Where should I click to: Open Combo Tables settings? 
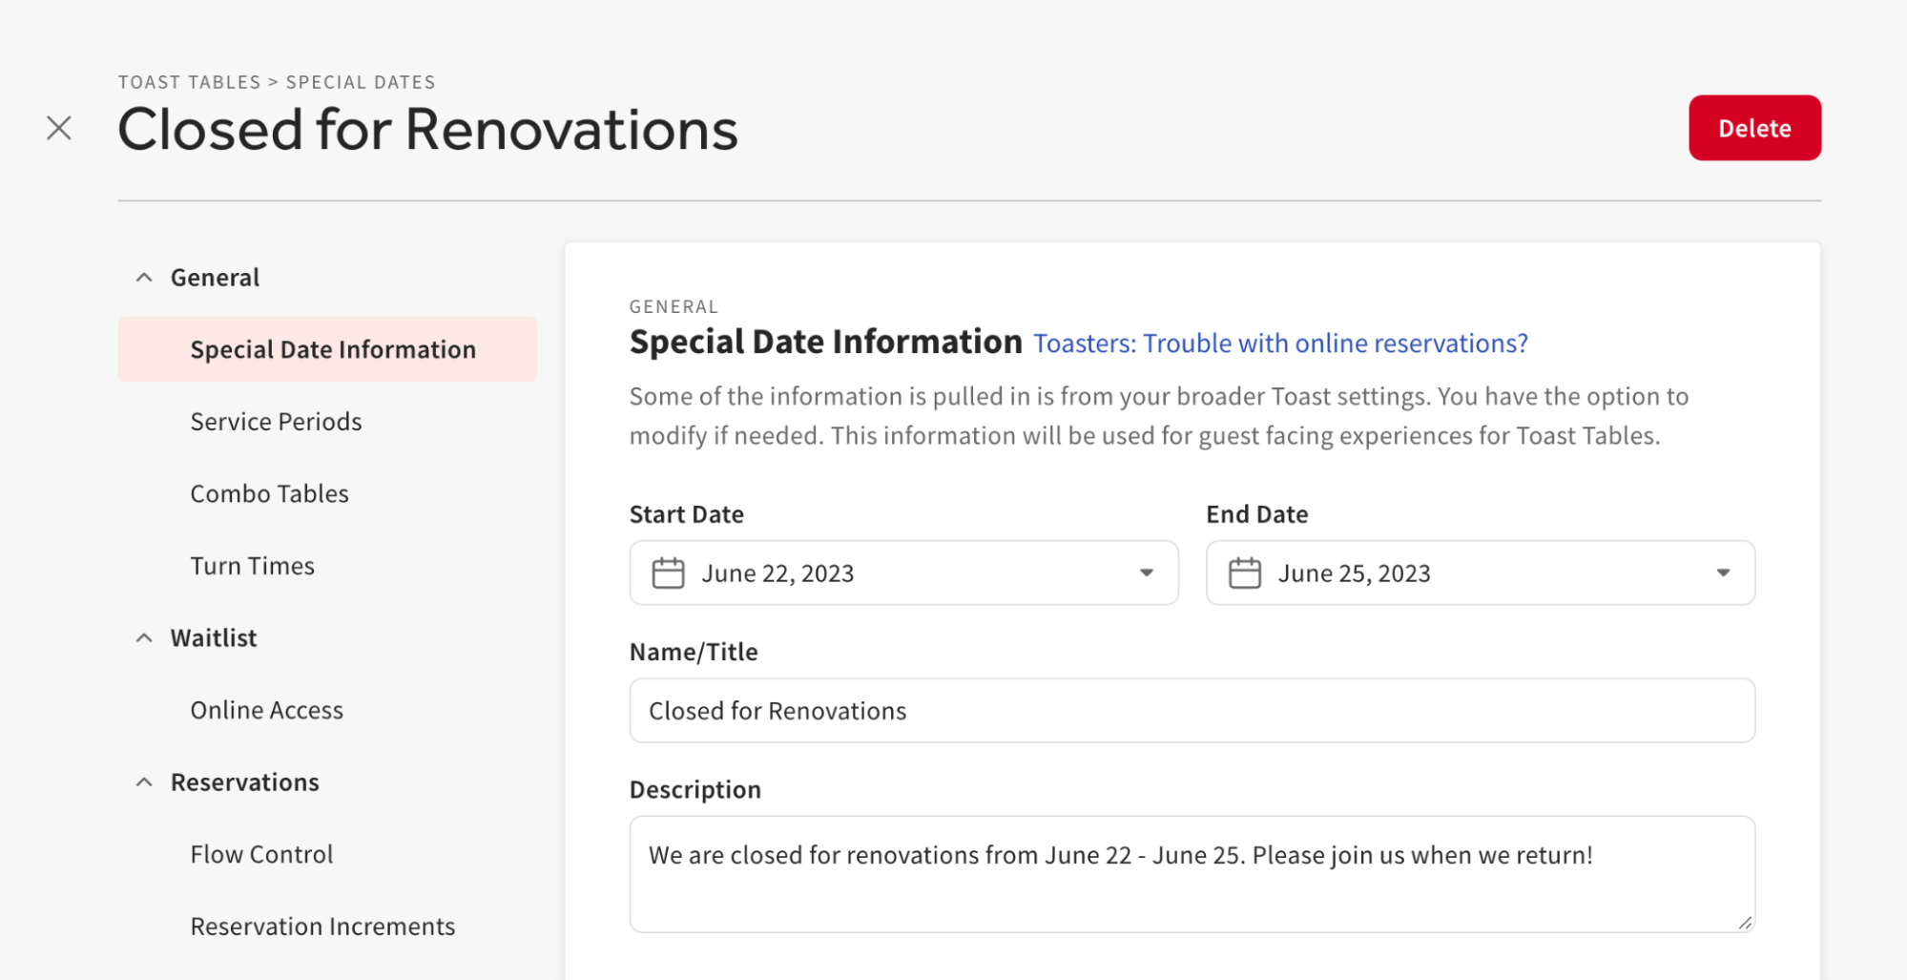(x=269, y=493)
